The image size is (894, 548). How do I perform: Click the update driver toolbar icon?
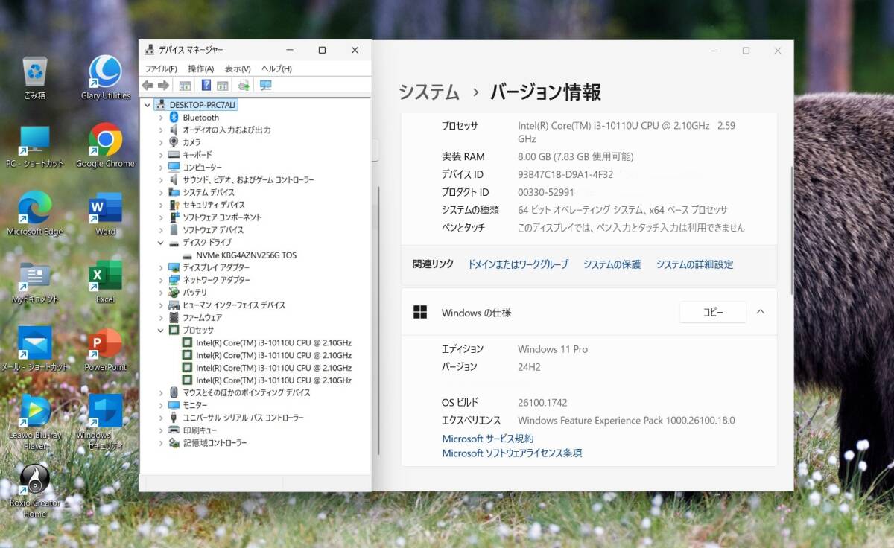tap(243, 86)
